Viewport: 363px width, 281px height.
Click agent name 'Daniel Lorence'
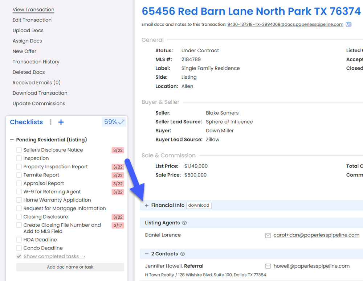tap(163, 235)
